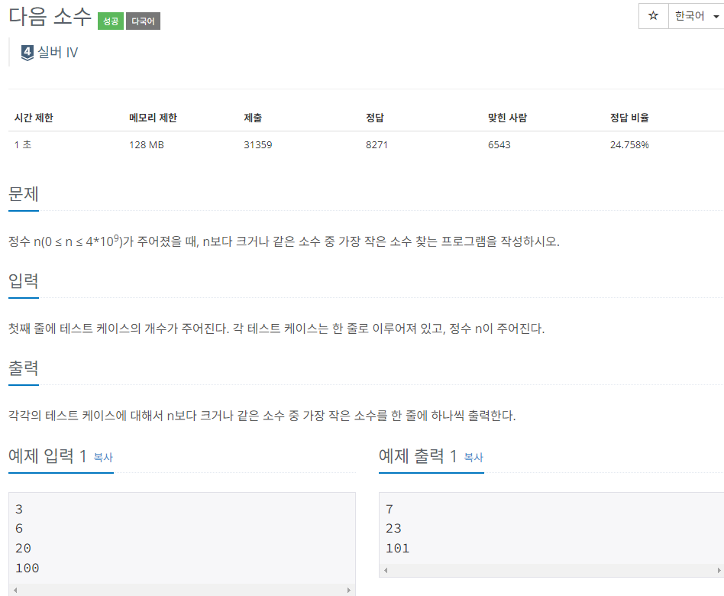Click value 23 in example output
724x596 pixels.
tap(393, 529)
